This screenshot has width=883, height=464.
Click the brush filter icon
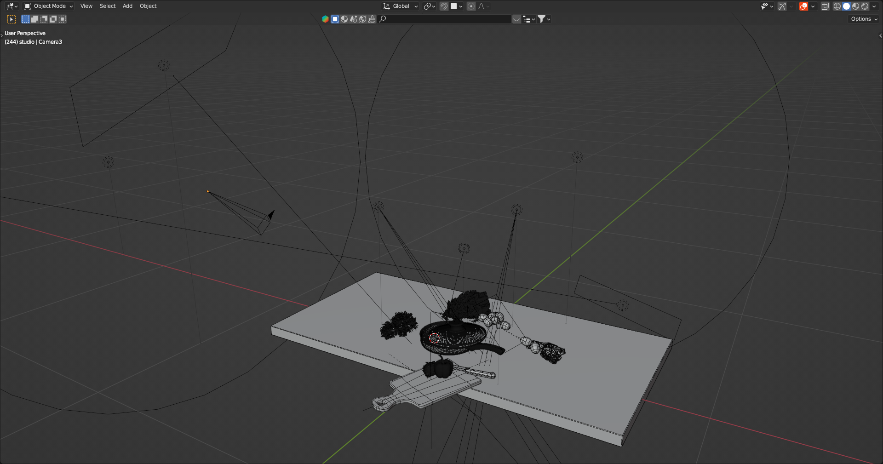point(372,19)
